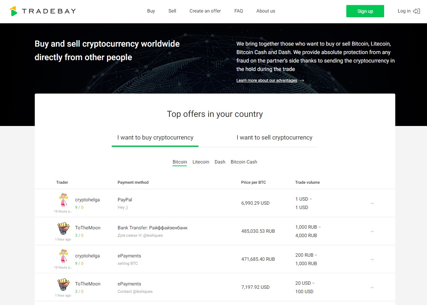Click cryptohelga's avatar in ePayments offer
Viewport: 427px width, 305px height.
(63, 256)
